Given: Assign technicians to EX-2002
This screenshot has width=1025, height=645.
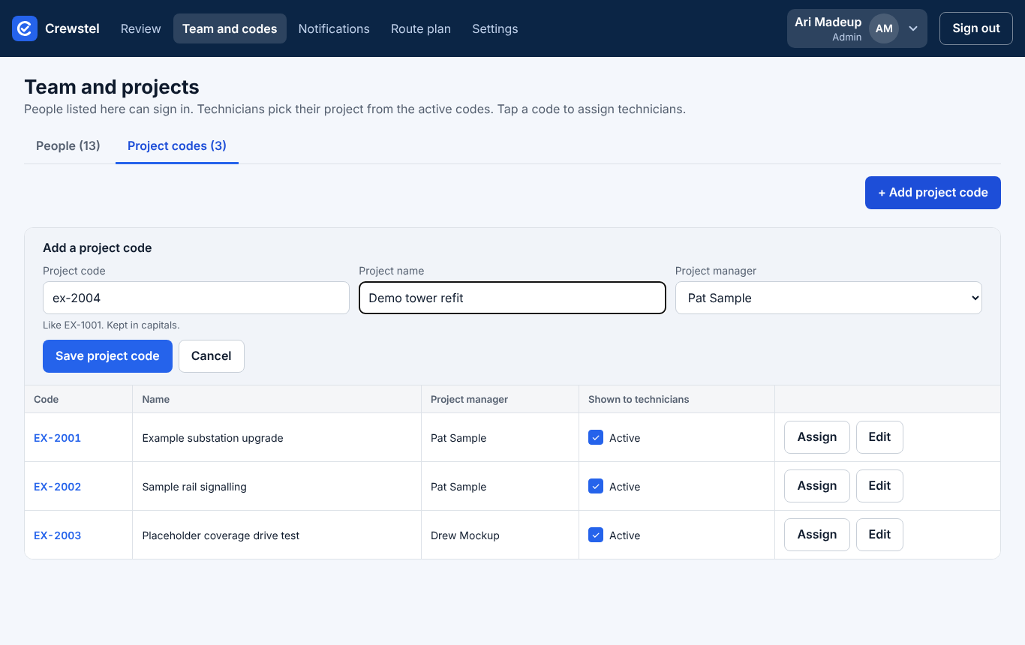Looking at the screenshot, I should (817, 486).
